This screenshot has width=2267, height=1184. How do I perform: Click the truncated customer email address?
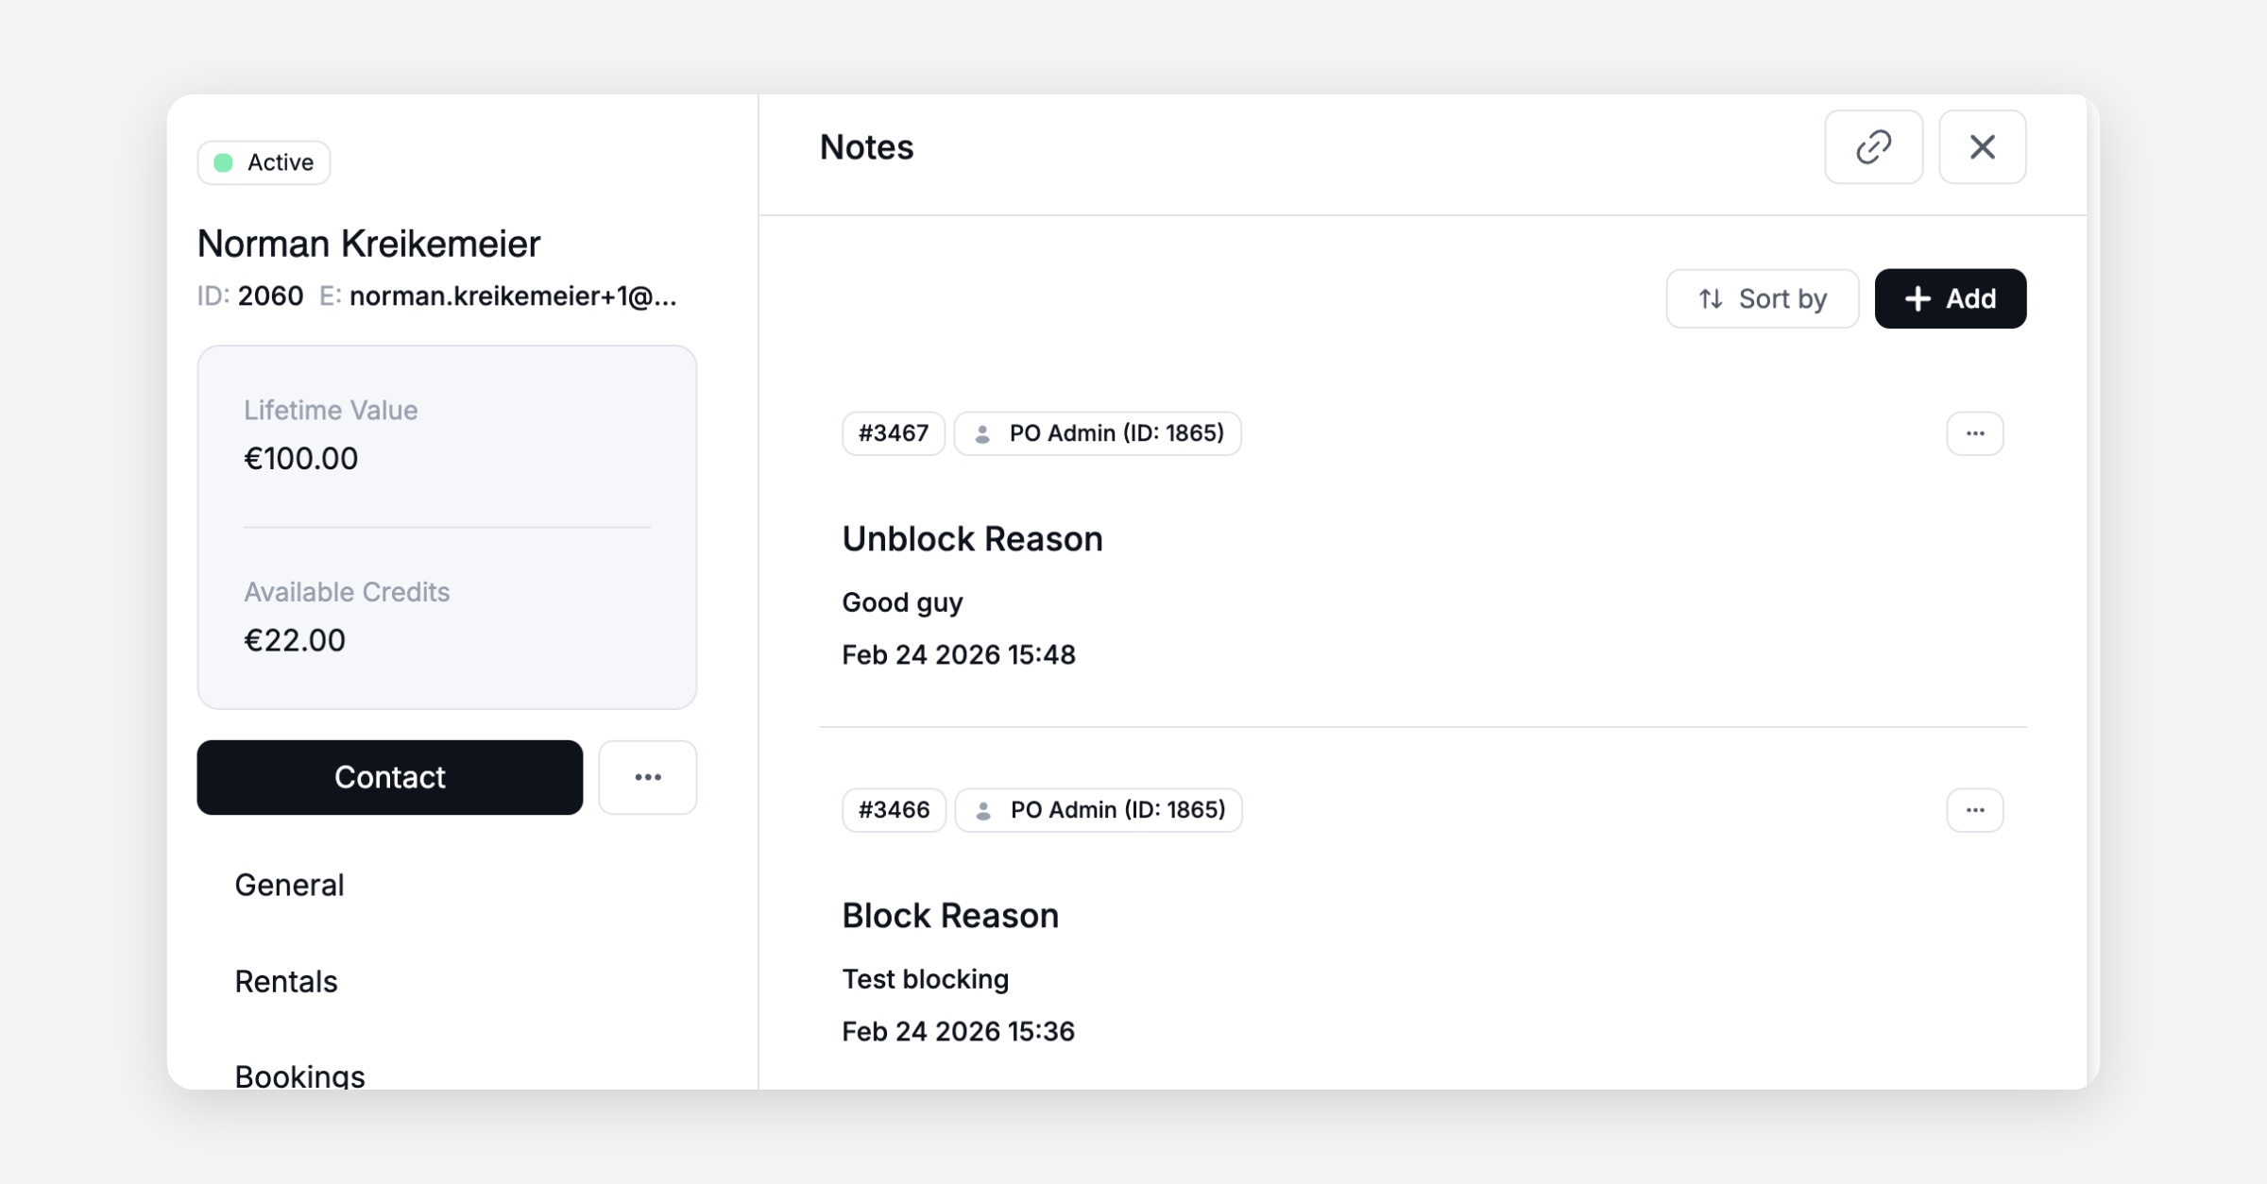coord(512,296)
